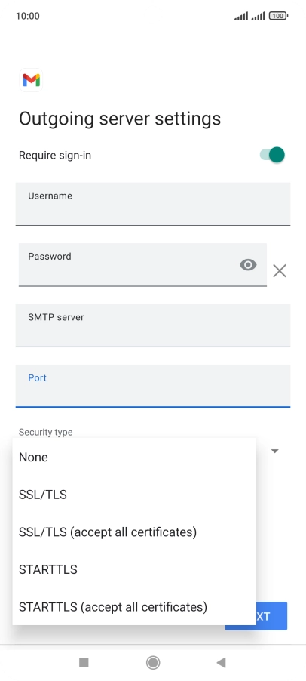Screen dimensions: 306x681
Task: Clear password with the X icon
Action: point(280,271)
